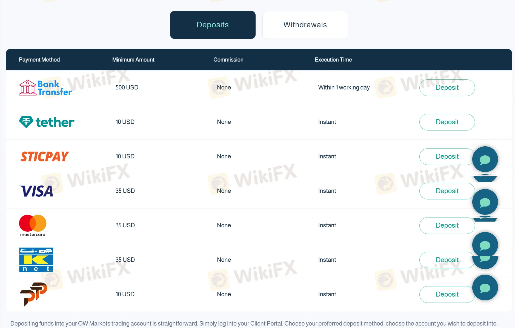
Task: Select tether's 10 USD minimum amount
Action: [x=125, y=122]
